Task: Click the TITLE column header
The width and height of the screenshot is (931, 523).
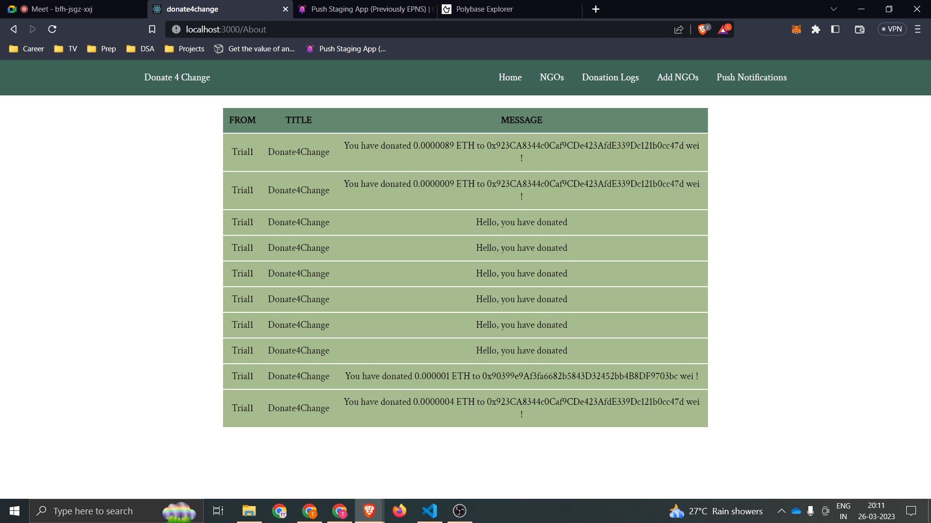Action: [x=299, y=120]
